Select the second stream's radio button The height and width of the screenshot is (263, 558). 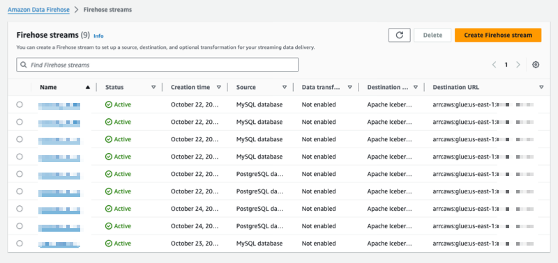pos(20,122)
